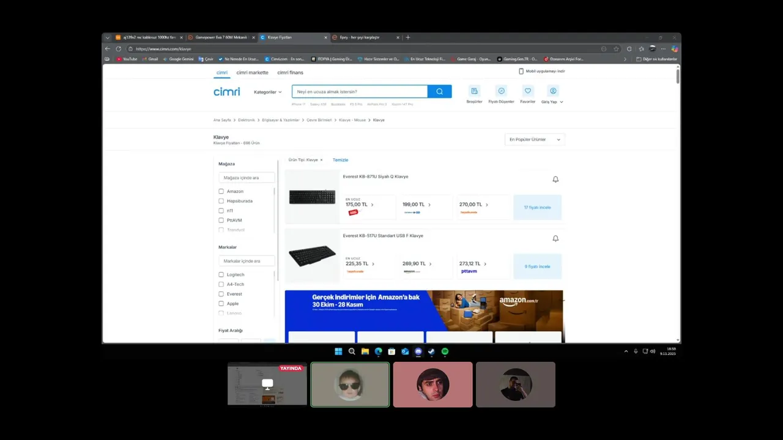This screenshot has height=440, width=783.
Task: Check the A4-Tech brand checkbox
Action: [x=221, y=284]
